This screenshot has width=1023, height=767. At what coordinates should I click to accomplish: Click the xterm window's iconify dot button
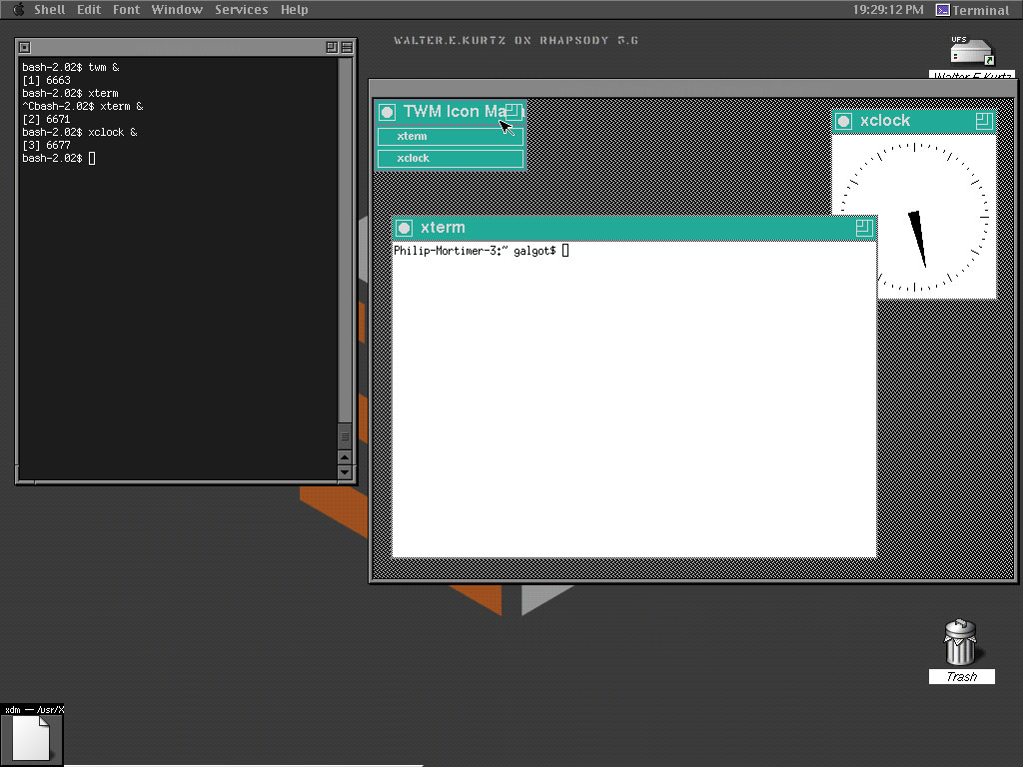405,228
